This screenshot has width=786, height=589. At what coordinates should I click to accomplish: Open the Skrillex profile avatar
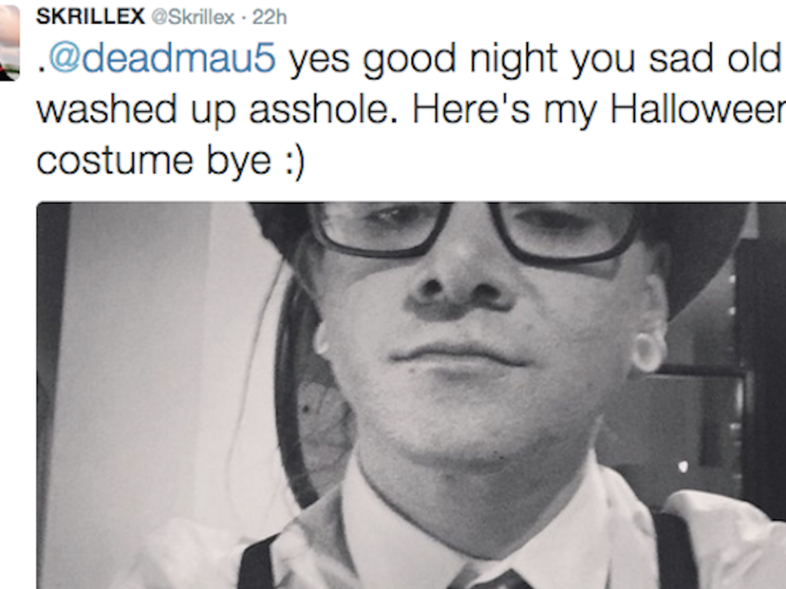click(x=9, y=43)
